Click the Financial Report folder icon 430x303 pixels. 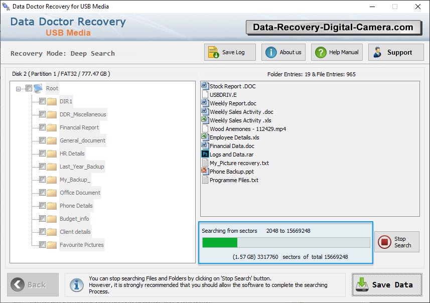pyautogui.click(x=52, y=127)
